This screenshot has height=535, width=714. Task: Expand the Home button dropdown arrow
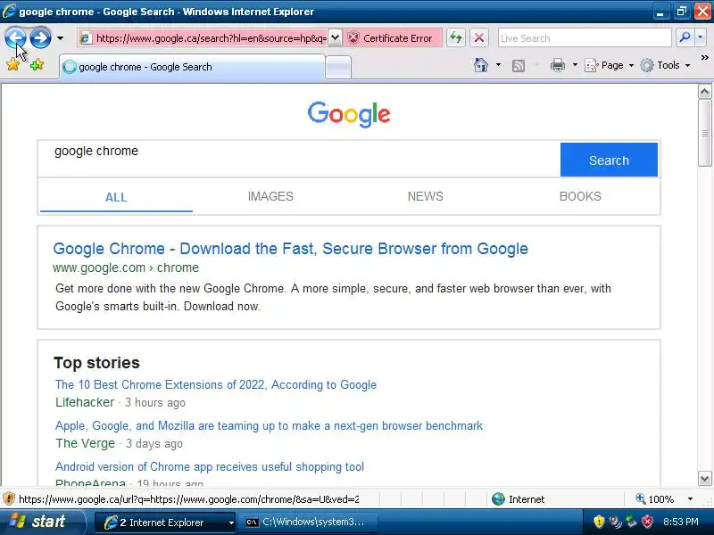[x=498, y=65]
